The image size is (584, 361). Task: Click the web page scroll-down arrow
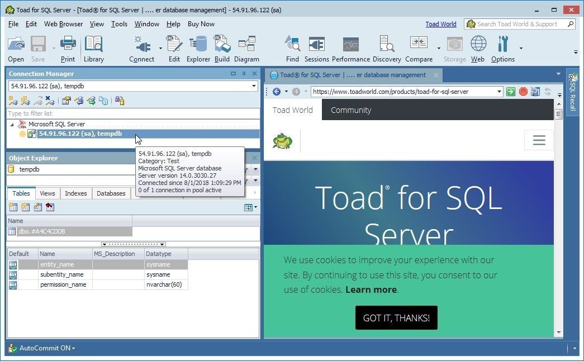pyautogui.click(x=559, y=332)
